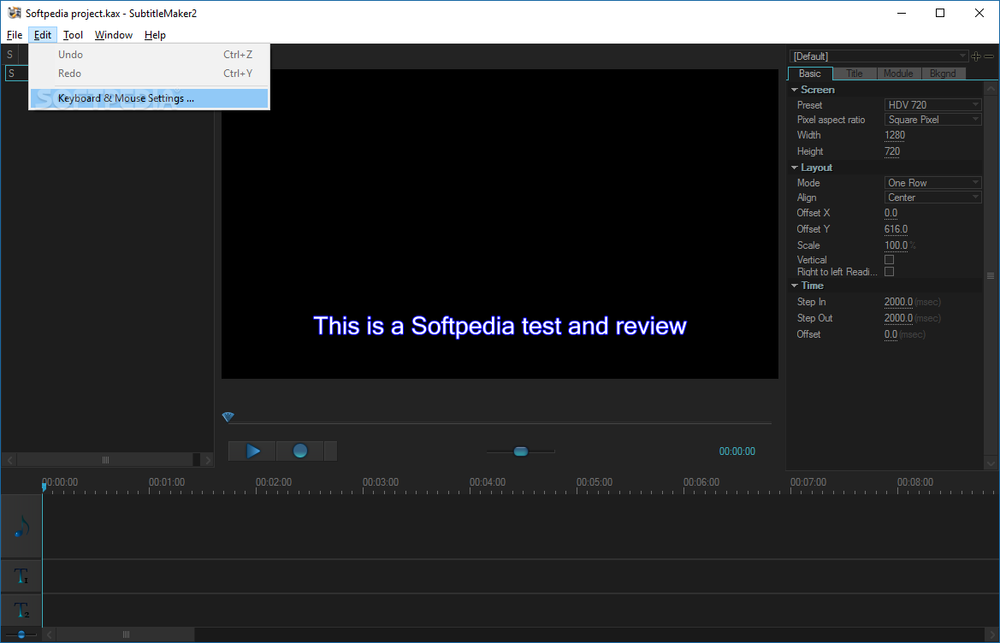Minimize the SubtitleMaker2 window
The image size is (1000, 643).
(901, 13)
